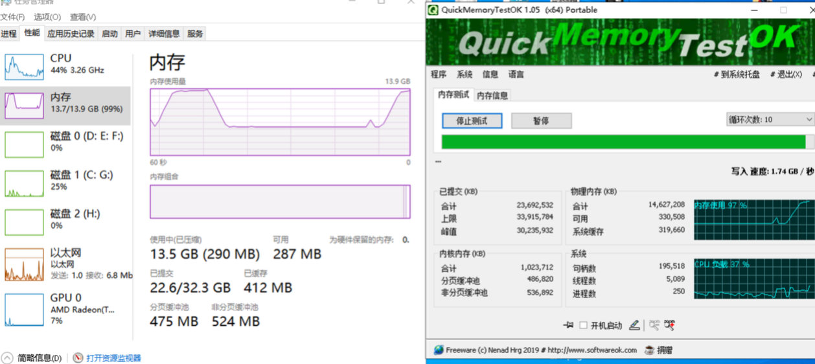Screen dimensions: 815x364
Task: Collapse view using 简略信息 arrow icon
Action: point(7,358)
